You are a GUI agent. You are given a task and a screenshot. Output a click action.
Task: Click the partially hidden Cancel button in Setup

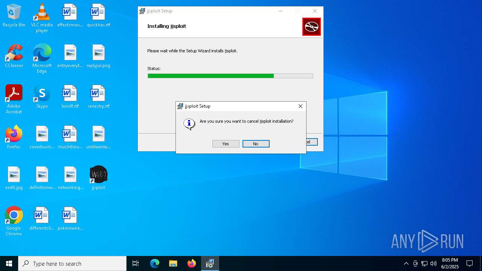[312, 142]
